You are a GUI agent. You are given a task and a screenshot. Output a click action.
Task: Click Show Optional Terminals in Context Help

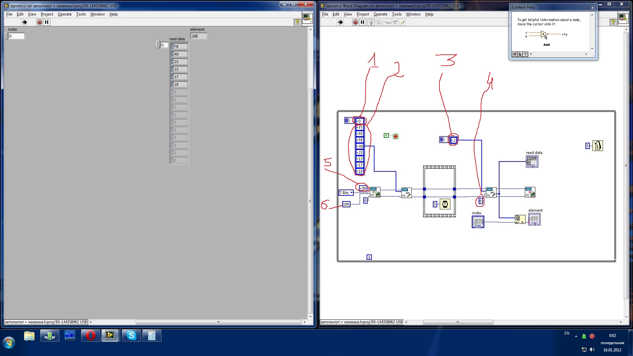pyautogui.click(x=515, y=54)
